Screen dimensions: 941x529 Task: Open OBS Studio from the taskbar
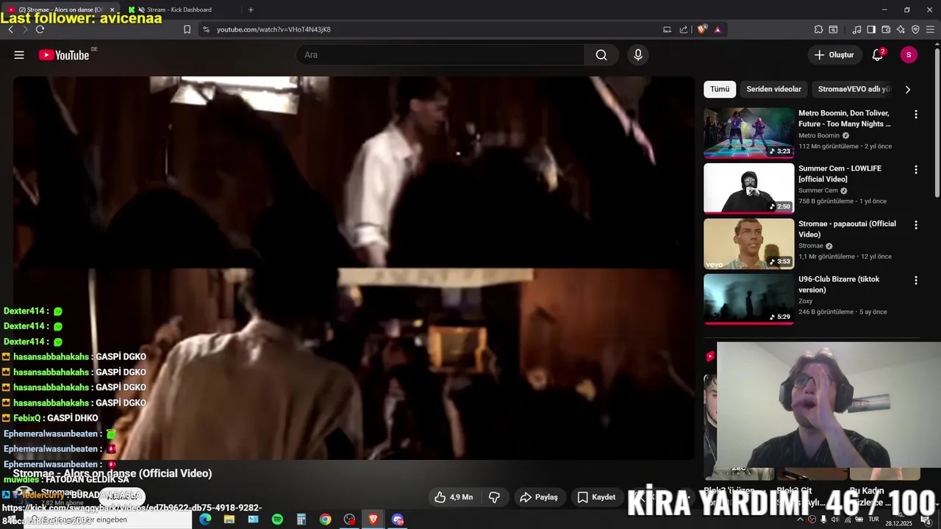point(349,519)
